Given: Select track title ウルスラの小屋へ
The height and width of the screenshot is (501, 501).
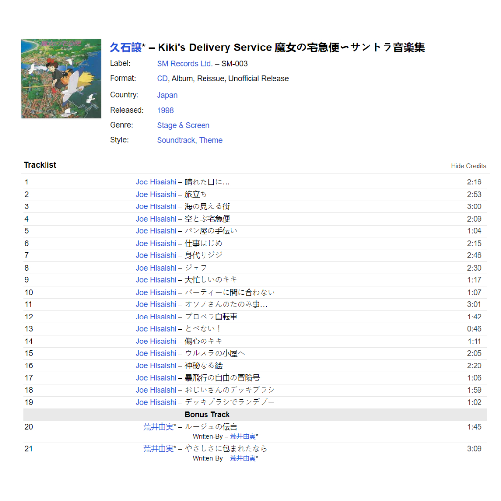Looking at the screenshot, I should (x=215, y=353).
